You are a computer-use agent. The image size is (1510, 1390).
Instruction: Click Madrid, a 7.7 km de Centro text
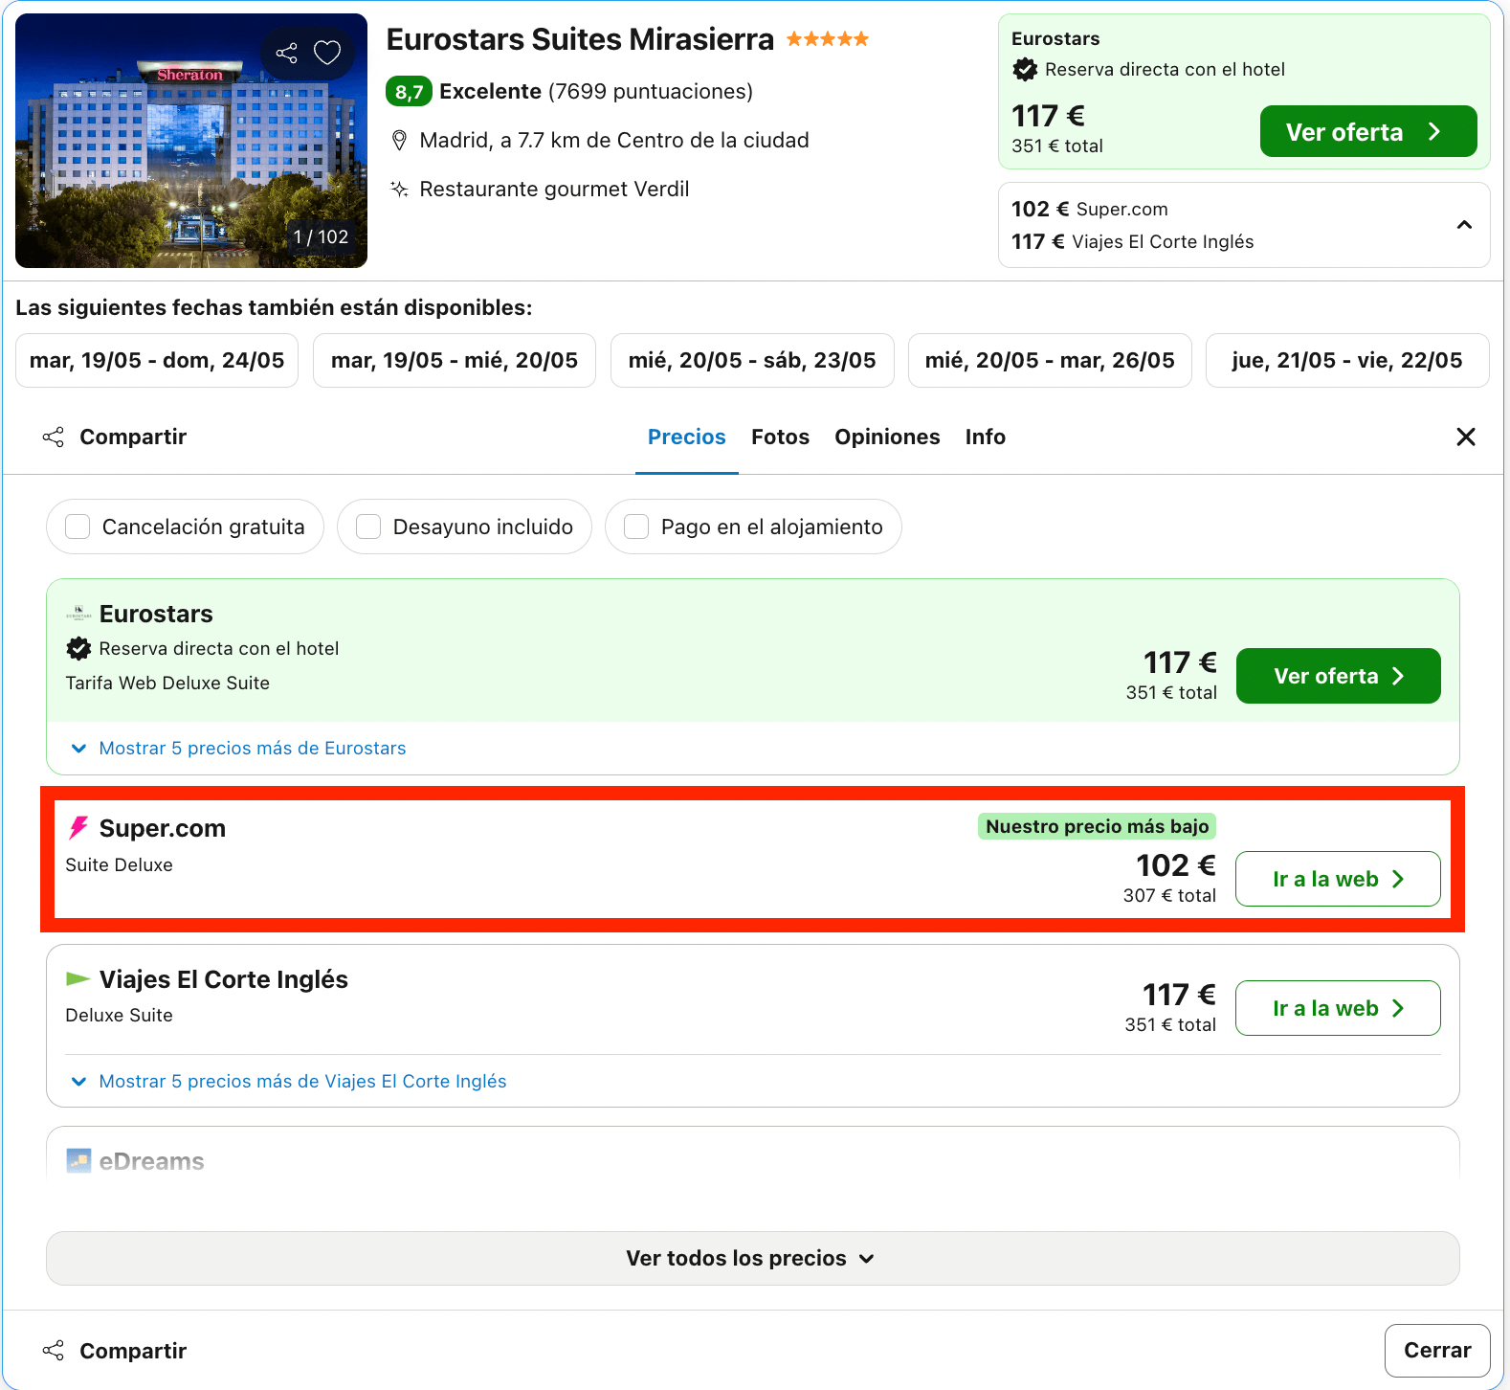pos(614,141)
